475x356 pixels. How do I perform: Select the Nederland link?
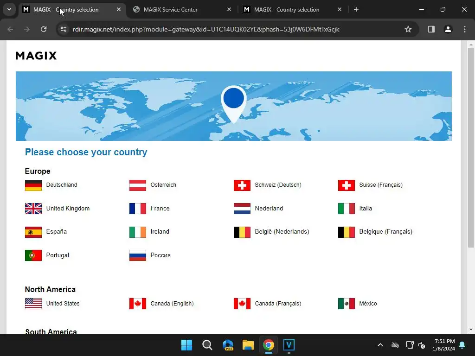(x=269, y=209)
